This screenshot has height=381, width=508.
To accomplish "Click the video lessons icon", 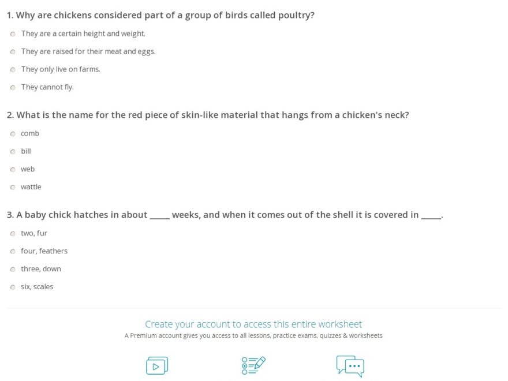I will 157,365.
